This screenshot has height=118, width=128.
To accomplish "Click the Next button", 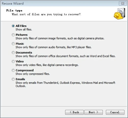I will 93,112.
